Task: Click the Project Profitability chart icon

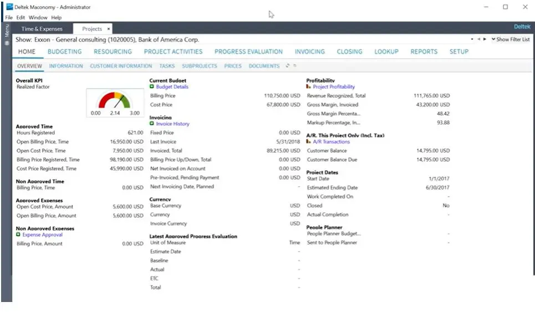Action: click(309, 87)
